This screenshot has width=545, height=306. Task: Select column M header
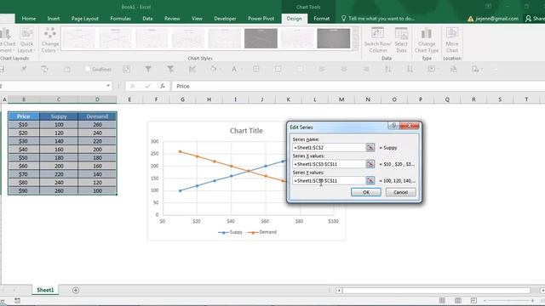click(x=341, y=99)
